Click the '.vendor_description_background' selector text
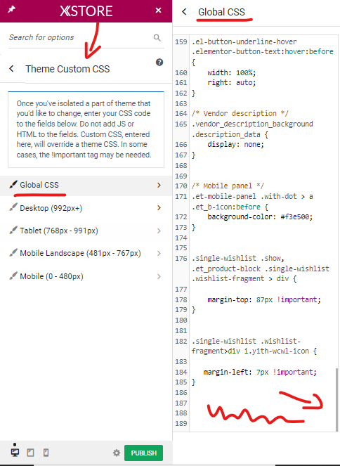340x466 pixels. click(x=252, y=124)
